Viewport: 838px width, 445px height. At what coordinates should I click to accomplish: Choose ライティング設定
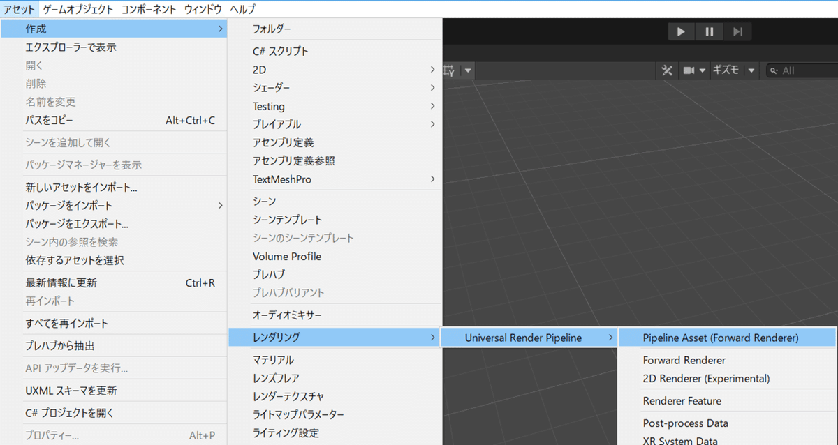pos(335,432)
